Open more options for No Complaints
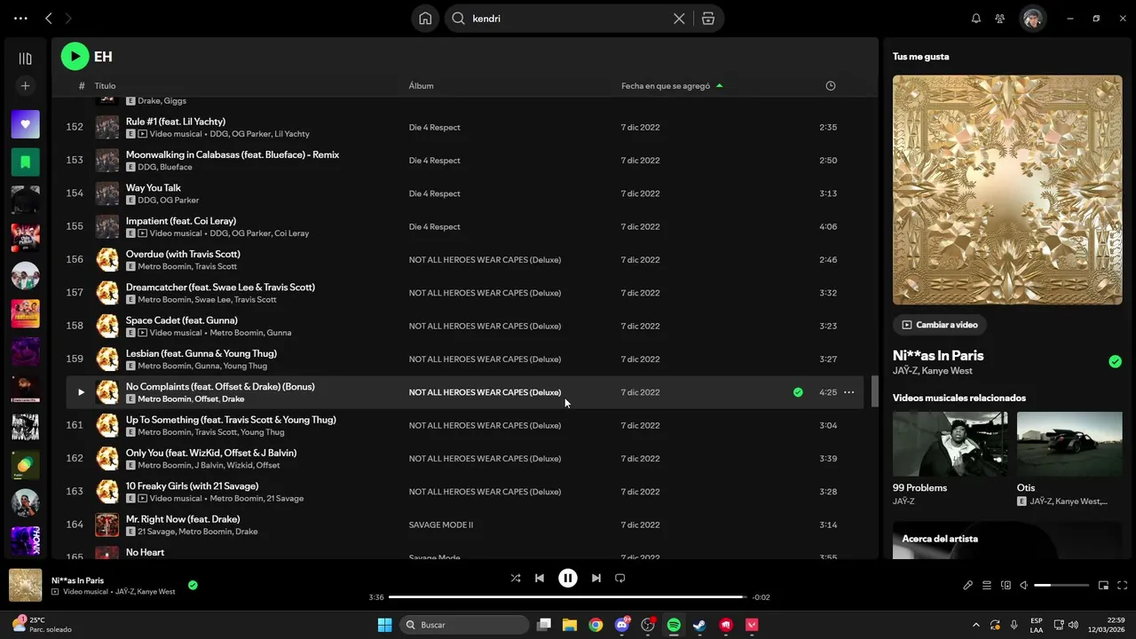Viewport: 1136px width, 639px height. [848, 392]
